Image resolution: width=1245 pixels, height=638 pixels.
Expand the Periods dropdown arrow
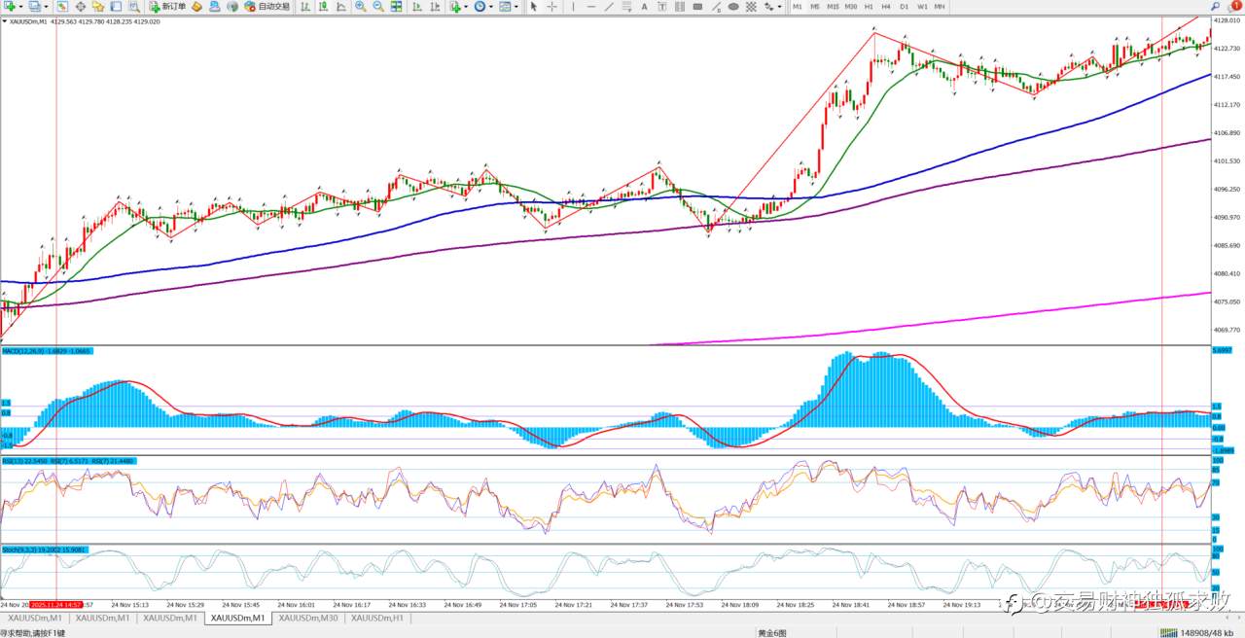pos(492,6)
